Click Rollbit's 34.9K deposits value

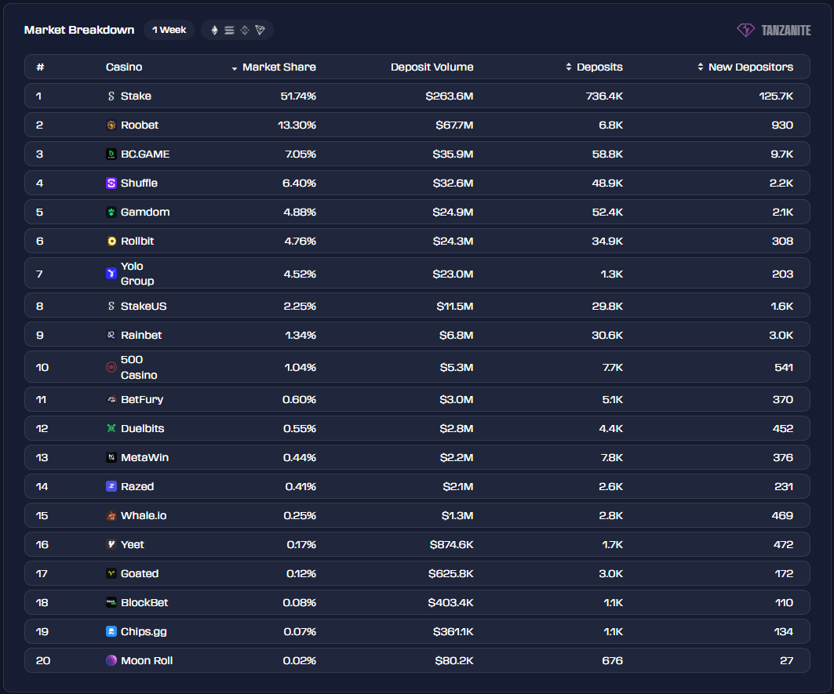point(607,241)
